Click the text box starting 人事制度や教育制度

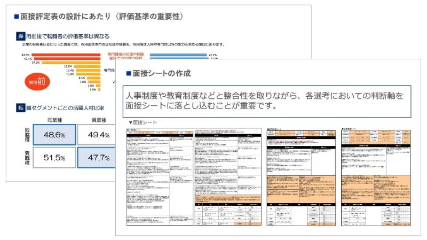point(267,102)
